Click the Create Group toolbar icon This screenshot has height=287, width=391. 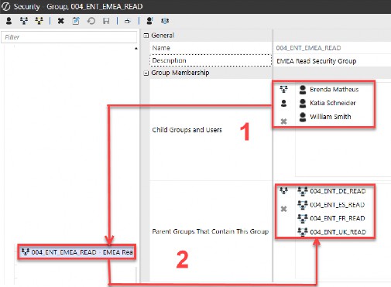(x=24, y=21)
